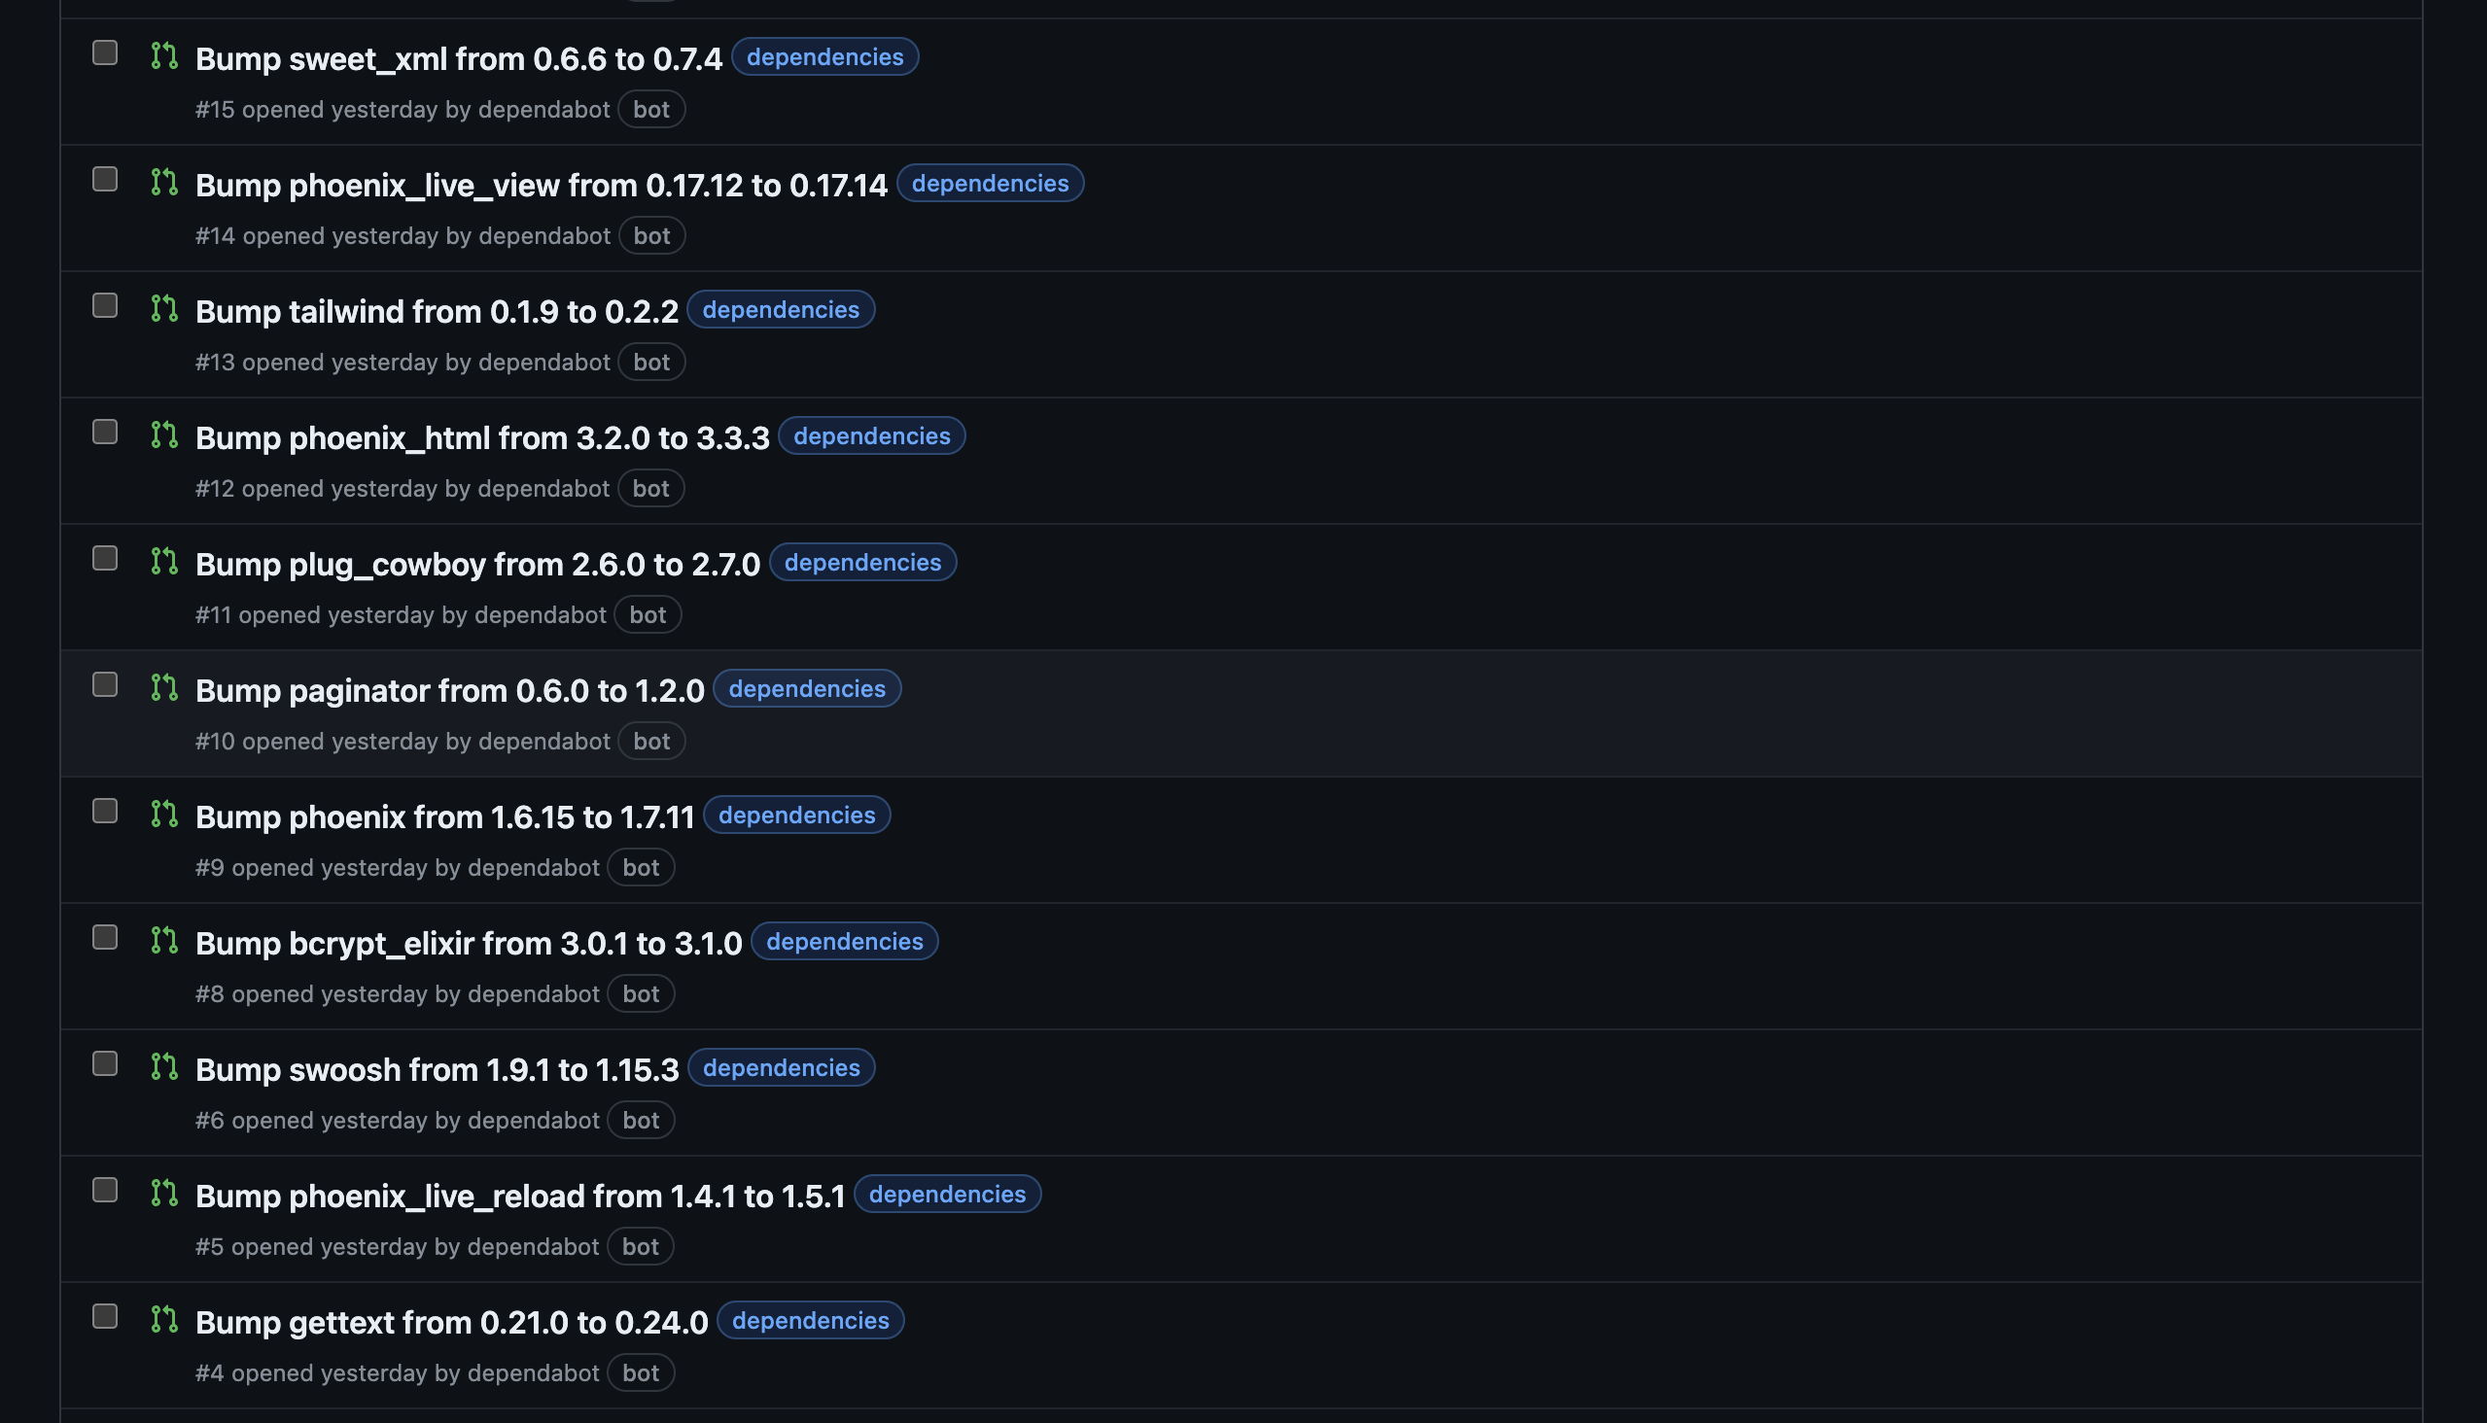
Task: Click dependencies label on phoenix_html PR
Action: click(871, 435)
